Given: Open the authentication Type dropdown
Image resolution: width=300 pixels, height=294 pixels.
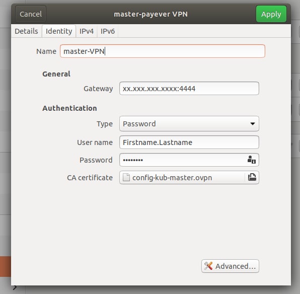Looking at the screenshot, I should 189,123.
